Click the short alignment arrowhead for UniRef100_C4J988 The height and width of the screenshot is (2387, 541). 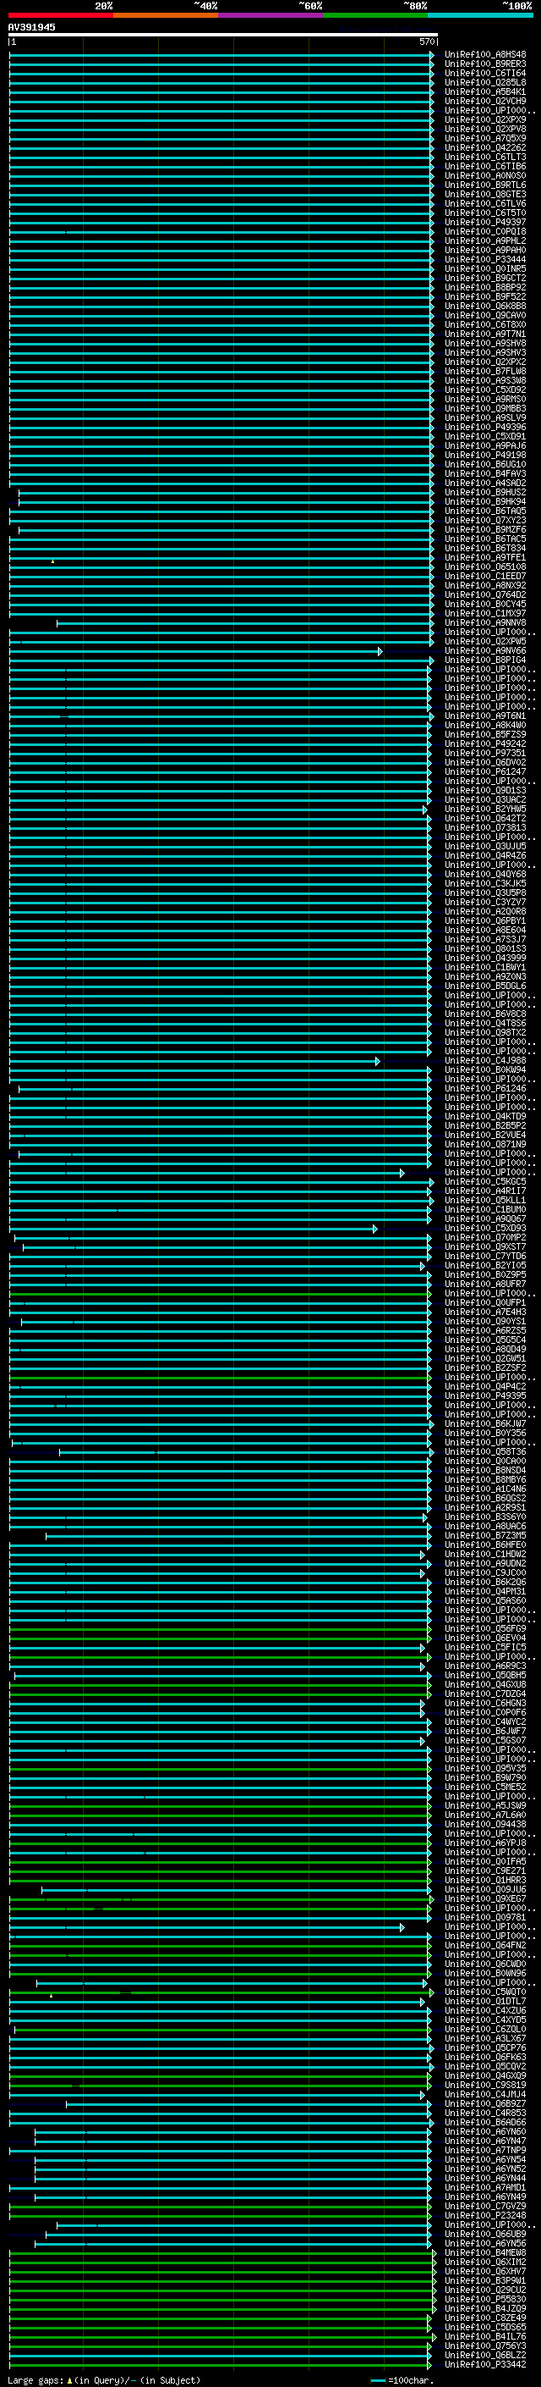coord(378,1061)
